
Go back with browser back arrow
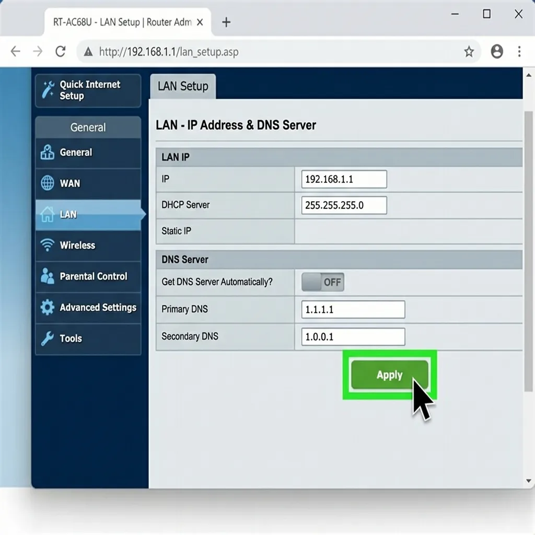[x=15, y=52]
